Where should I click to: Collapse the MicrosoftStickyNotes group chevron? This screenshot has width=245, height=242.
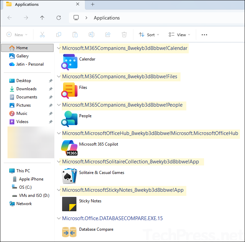point(59,190)
